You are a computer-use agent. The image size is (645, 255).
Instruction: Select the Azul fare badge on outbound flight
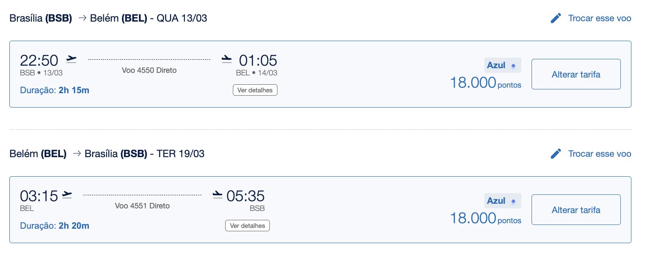[x=503, y=65]
